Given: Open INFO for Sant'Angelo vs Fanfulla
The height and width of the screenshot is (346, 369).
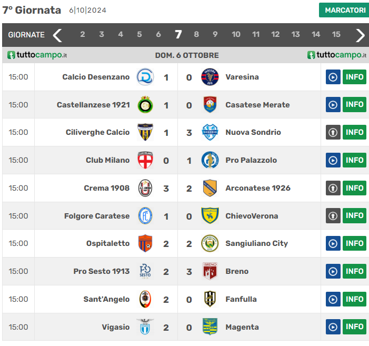Looking at the screenshot, I should (354, 299).
